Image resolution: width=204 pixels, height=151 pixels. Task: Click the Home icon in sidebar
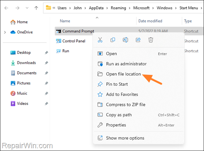pyautogui.click(x=13, y=22)
